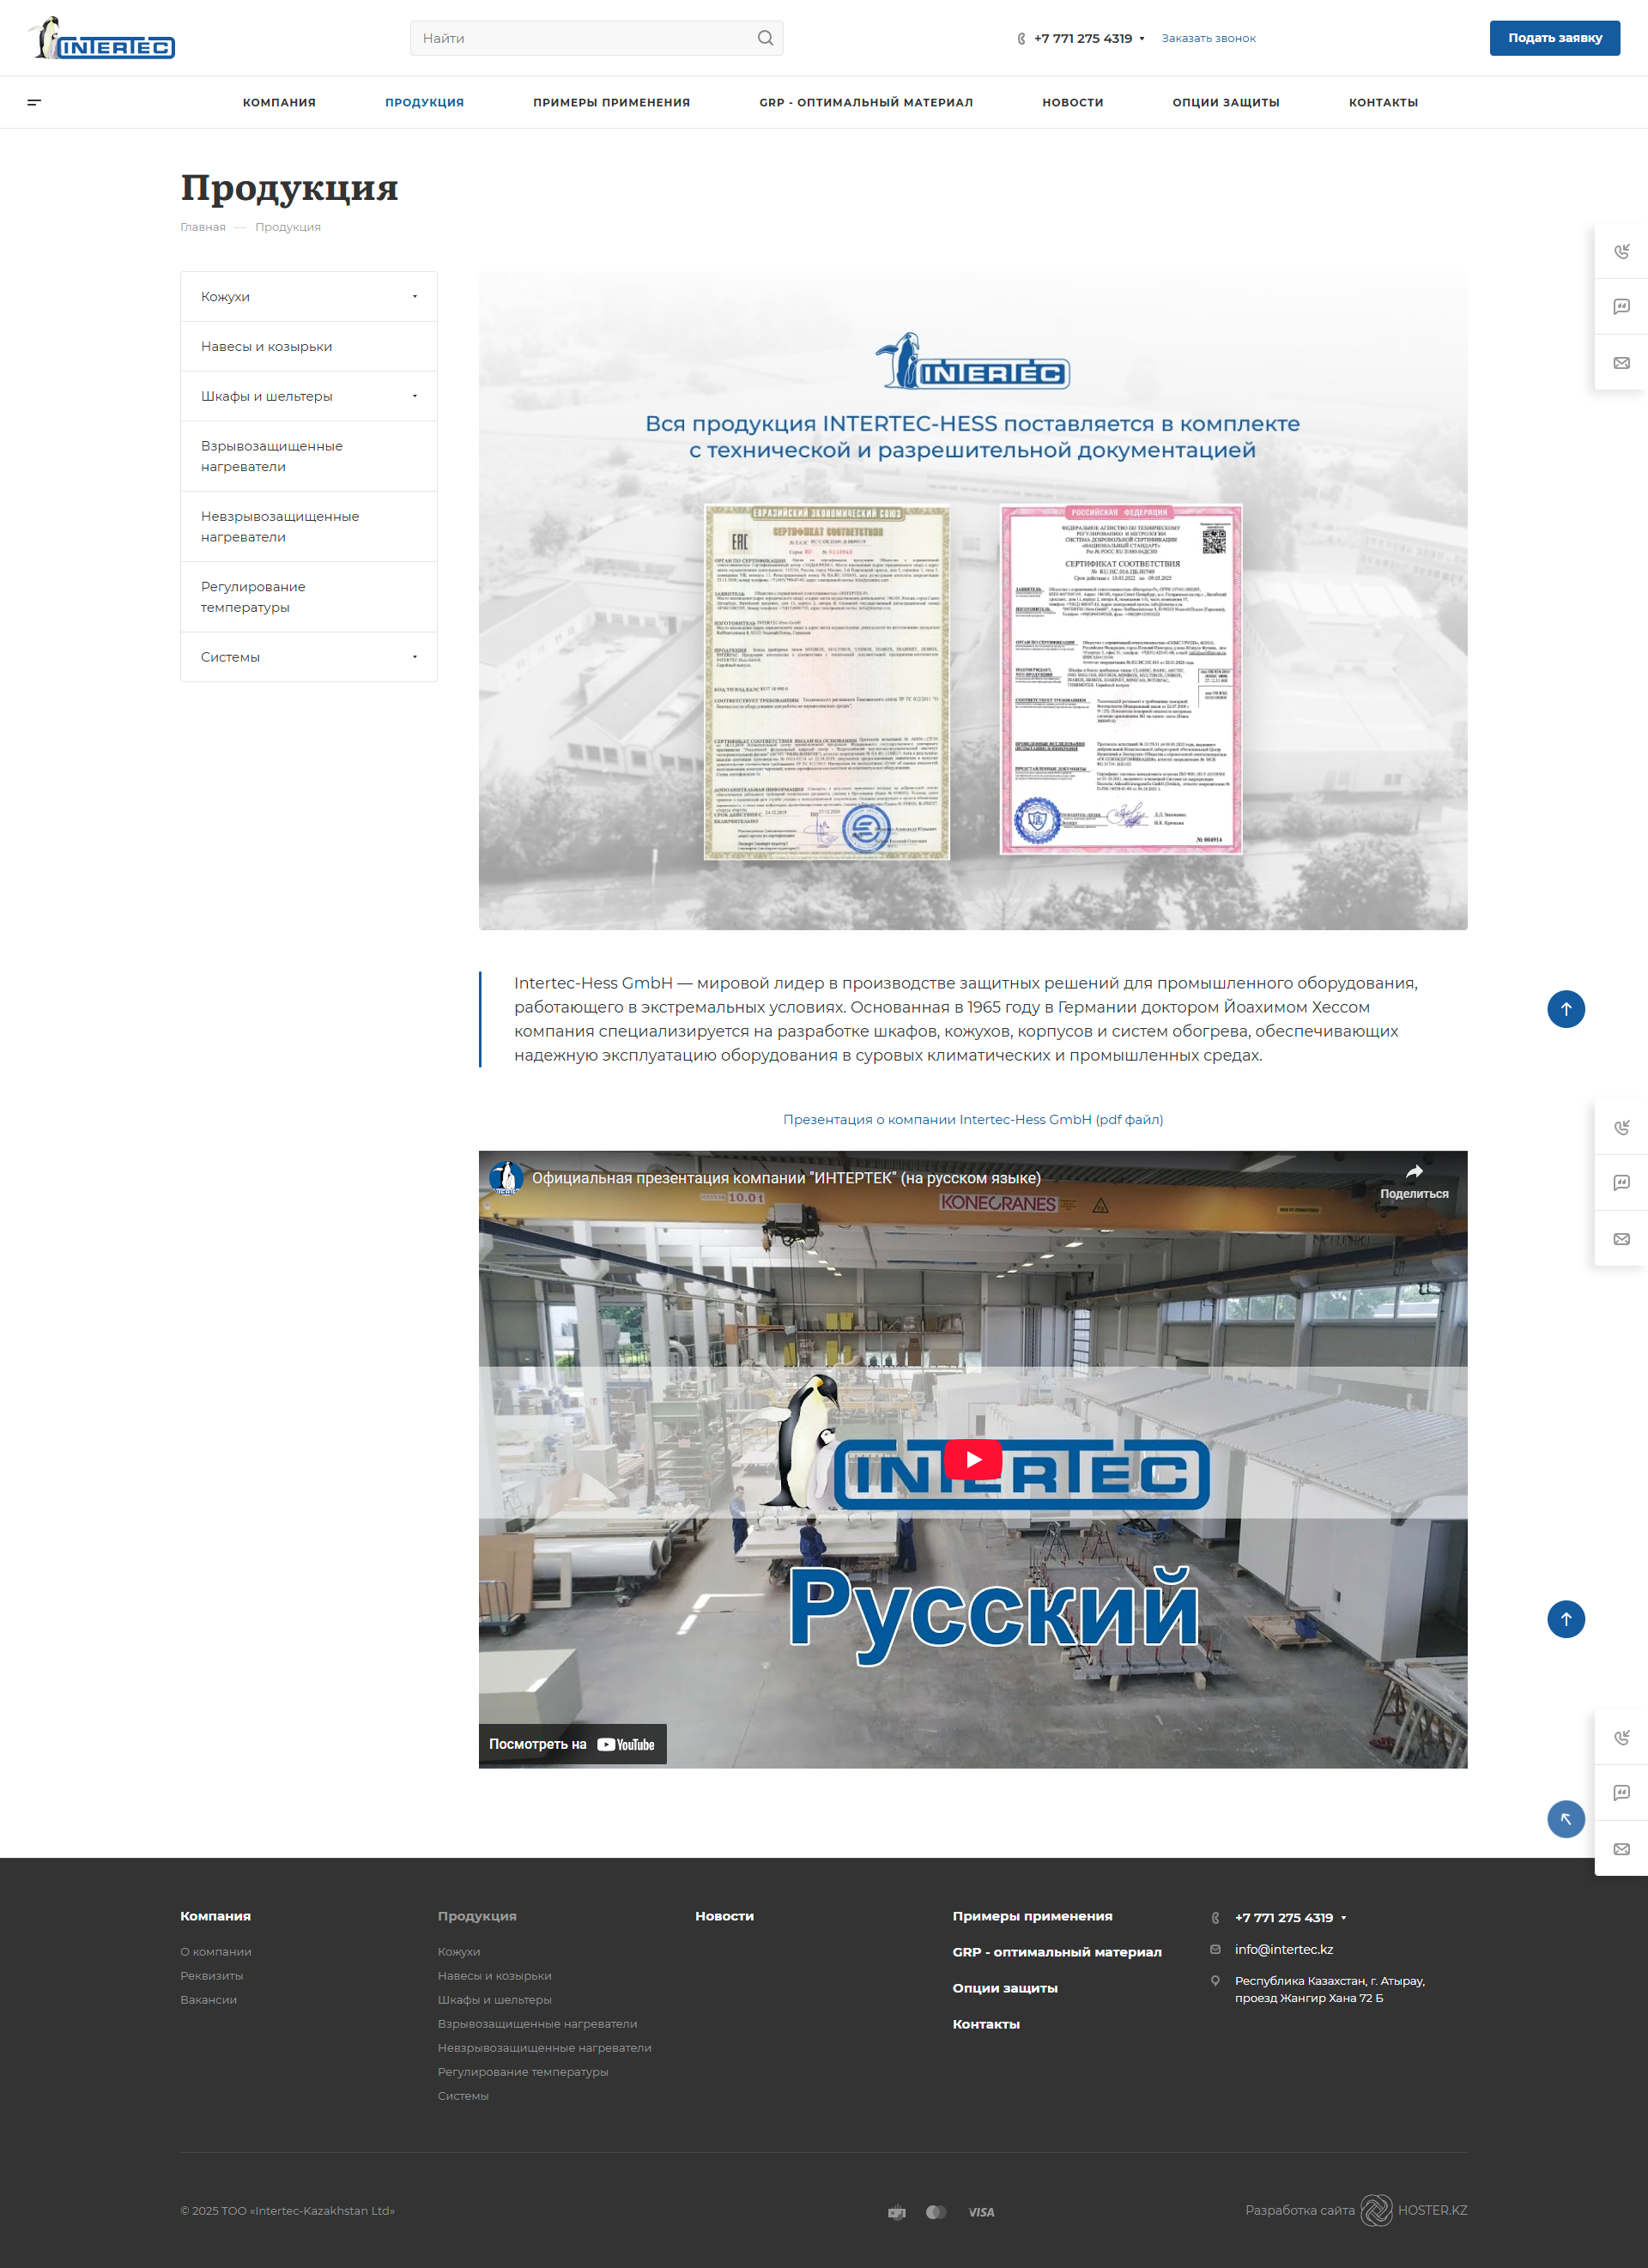Click Посмотреть на YouTube on the video

click(x=572, y=1744)
